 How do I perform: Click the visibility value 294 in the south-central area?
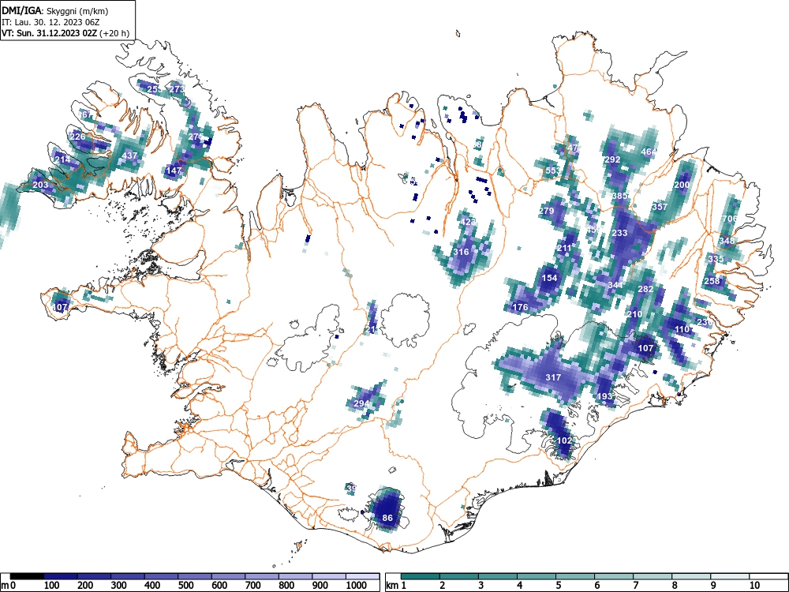(x=361, y=403)
